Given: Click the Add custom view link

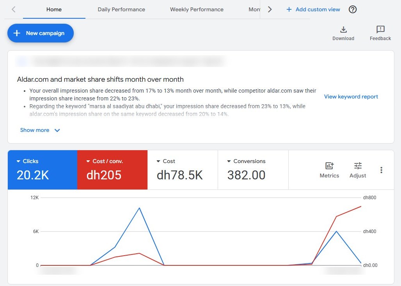Looking at the screenshot, I should pyautogui.click(x=318, y=9).
